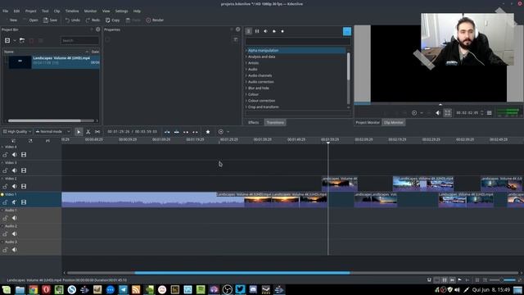Show audio effects filter icon

coord(265,31)
